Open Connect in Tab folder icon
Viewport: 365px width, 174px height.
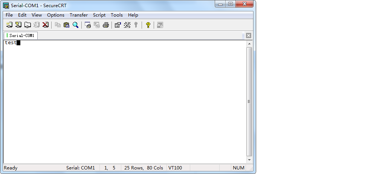(28, 25)
